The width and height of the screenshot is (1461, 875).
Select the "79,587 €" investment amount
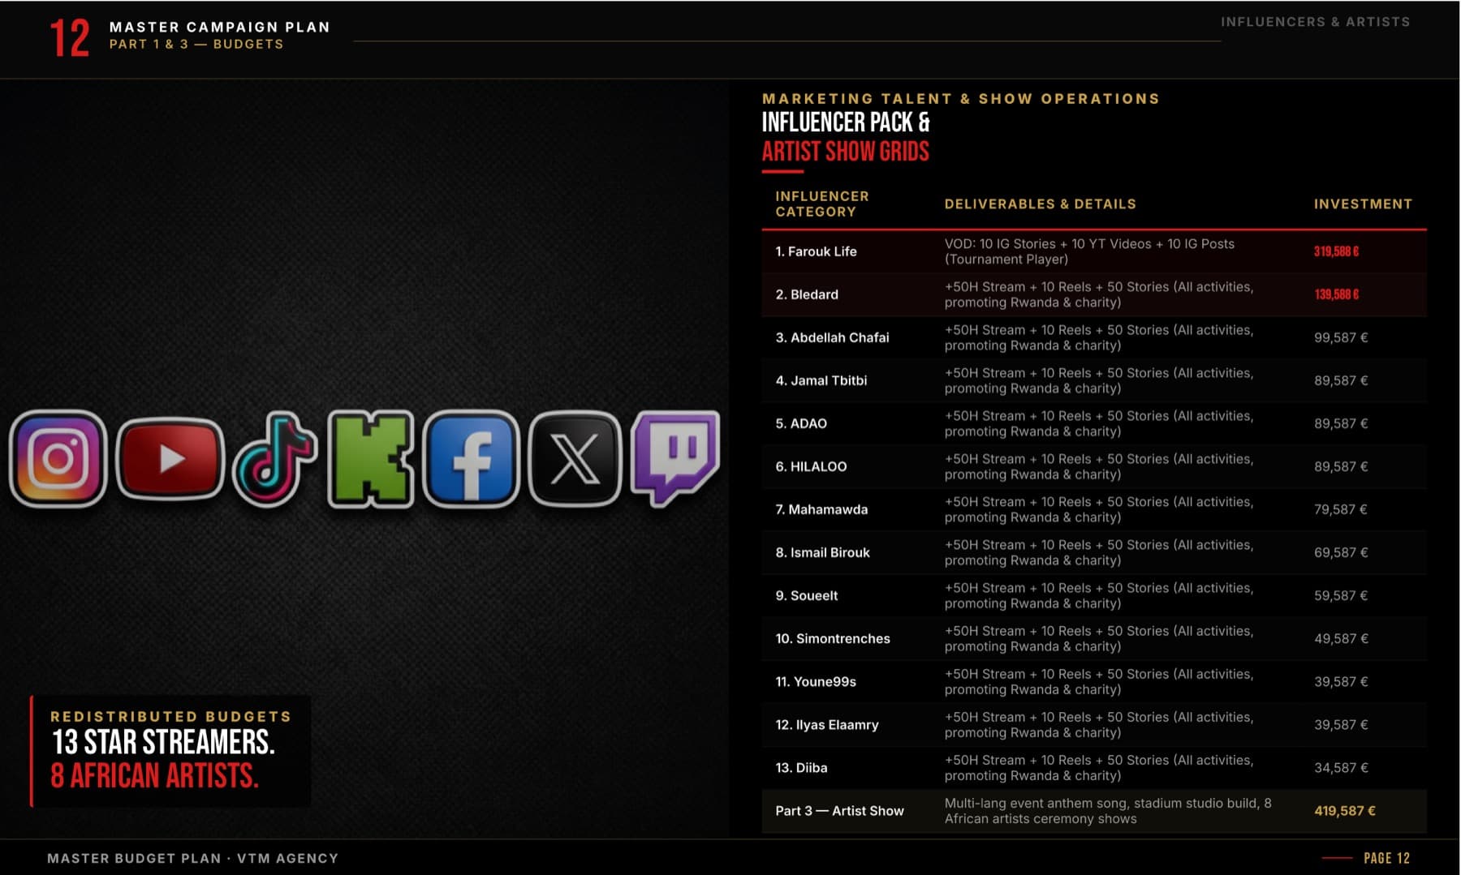1341,509
